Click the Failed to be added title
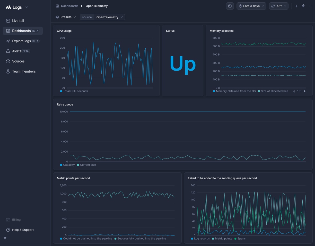This screenshot has width=315, height=246. (222, 178)
